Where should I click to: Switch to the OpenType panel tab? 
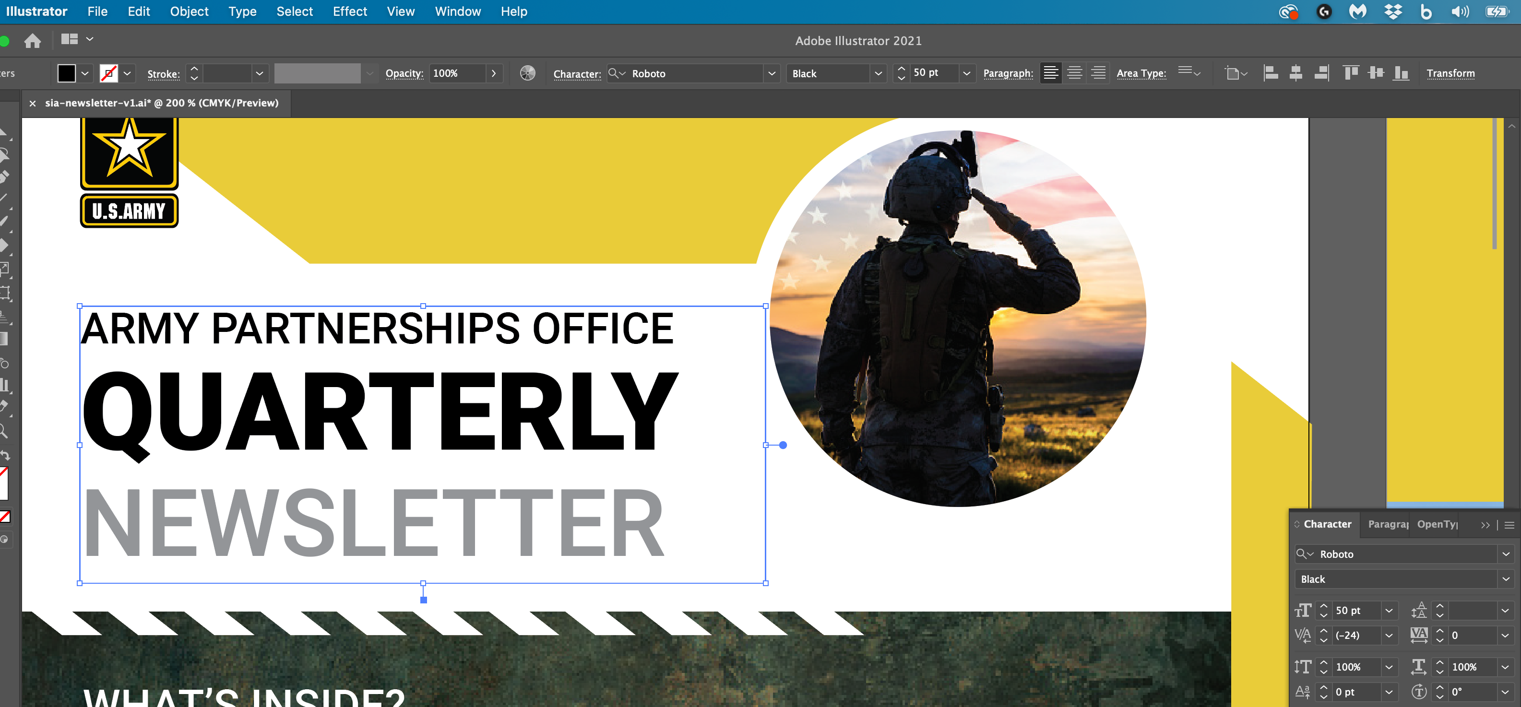pyautogui.click(x=1435, y=524)
